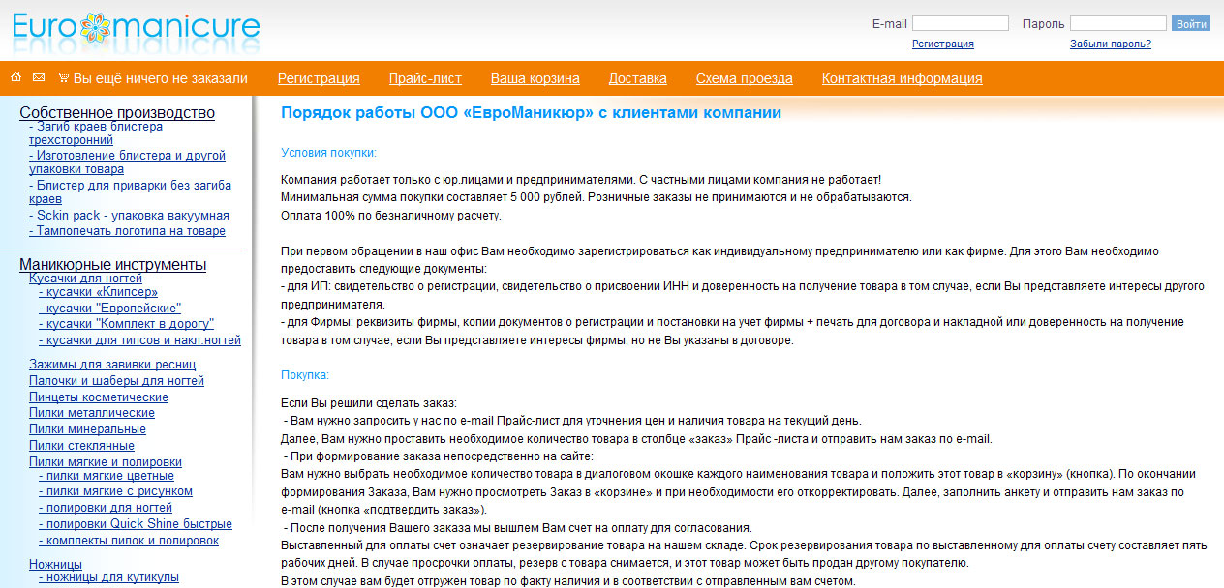Viewport: 1224px width, 588px height.
Task: Open Sckin pack упаковка вакуумная link
Action: 129,215
